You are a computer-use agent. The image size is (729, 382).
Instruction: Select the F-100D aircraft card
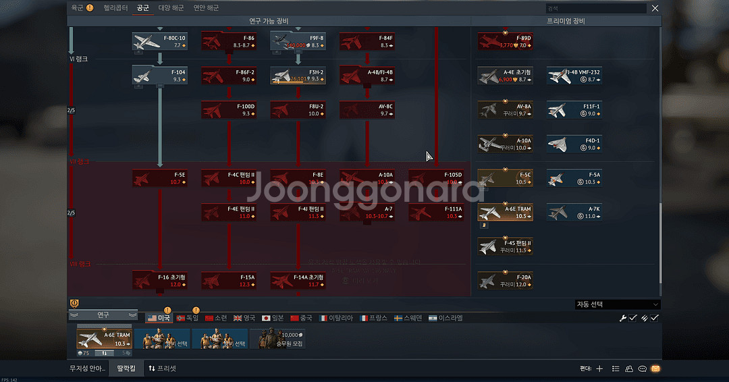(x=229, y=110)
